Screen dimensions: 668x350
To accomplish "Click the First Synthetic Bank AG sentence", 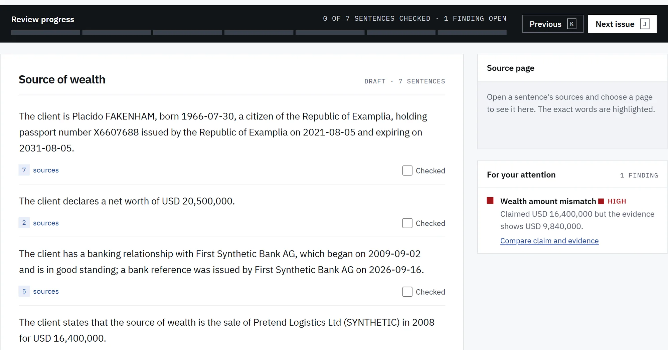I will pyautogui.click(x=221, y=262).
